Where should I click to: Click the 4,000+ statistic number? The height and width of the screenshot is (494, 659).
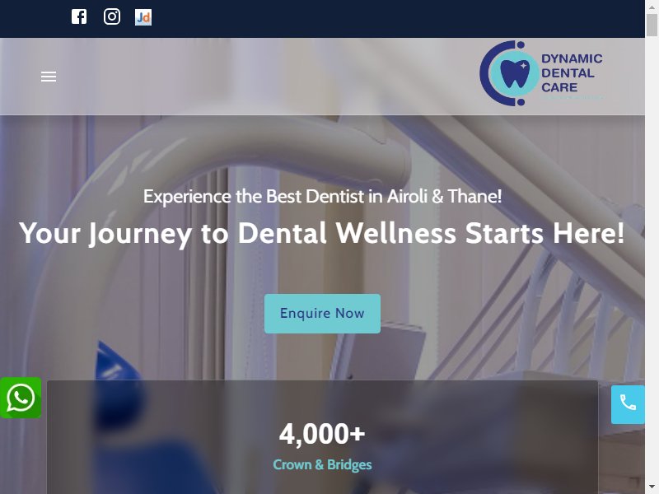coord(322,434)
